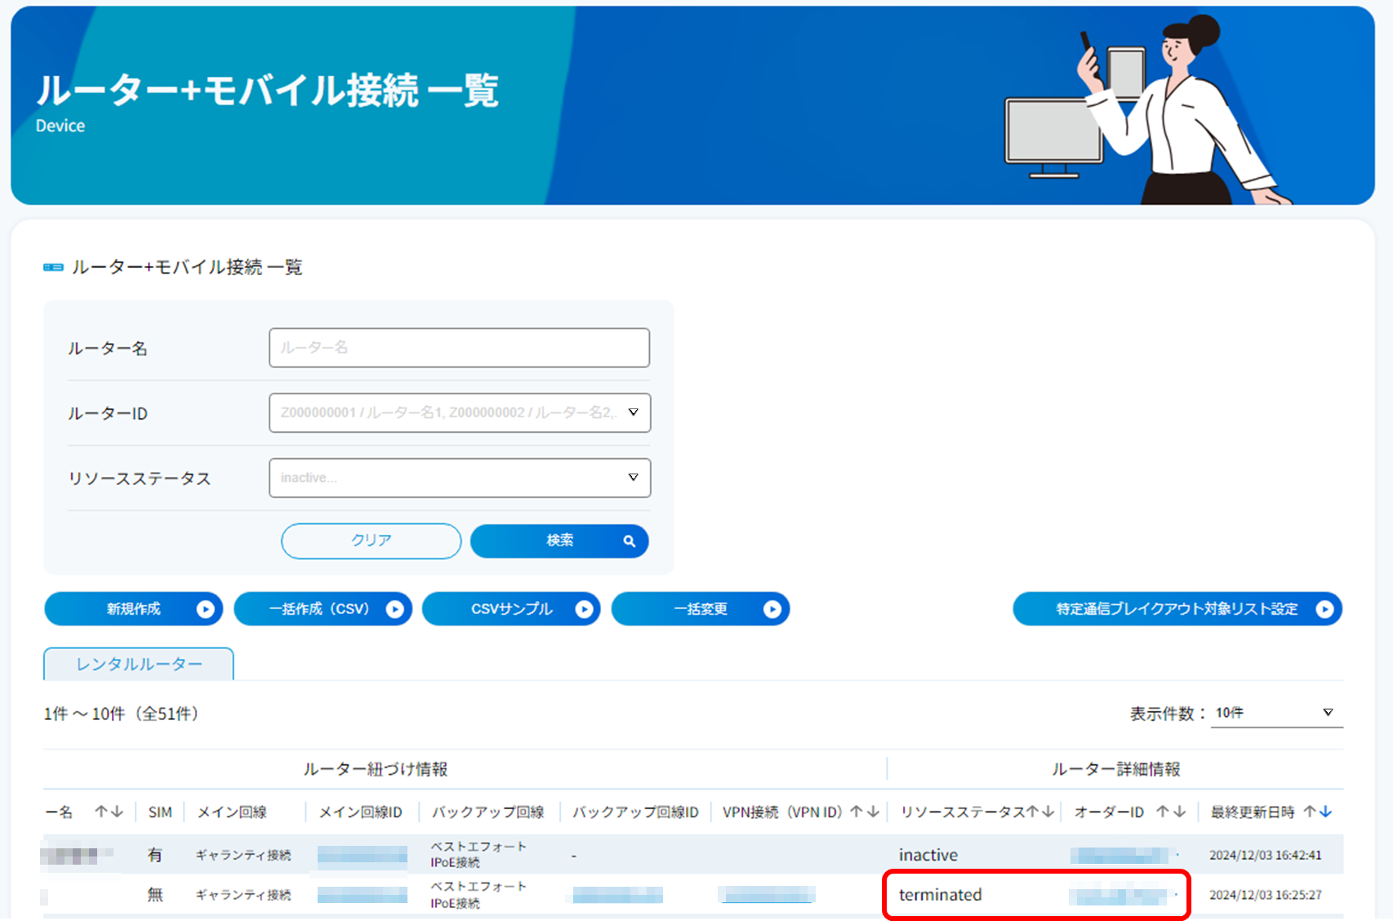Click arrow icon on CSVサンプル button
The height and width of the screenshot is (921, 1393).
[584, 609]
